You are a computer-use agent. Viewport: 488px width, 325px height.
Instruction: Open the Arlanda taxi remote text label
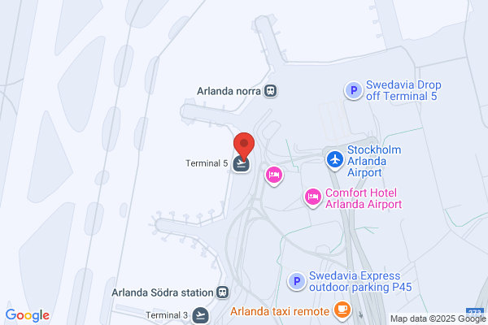point(280,311)
